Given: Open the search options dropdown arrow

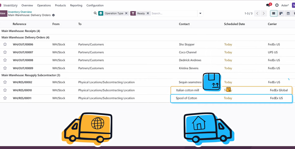Looking at the screenshot, I should point(200,13).
